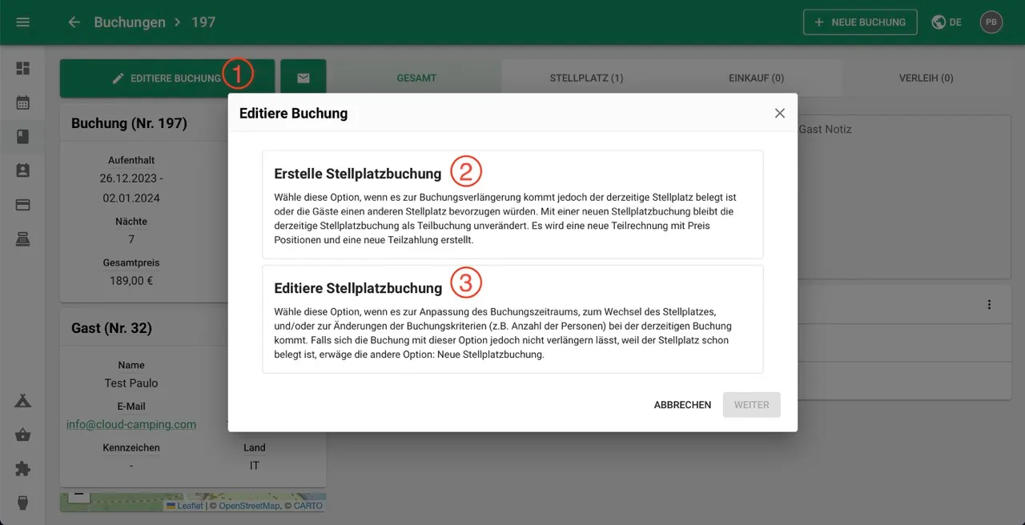The width and height of the screenshot is (1025, 525).
Task: Open the hamburger navigation menu
Action: pos(23,22)
